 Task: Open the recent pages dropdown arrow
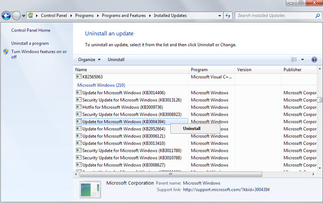(24, 16)
